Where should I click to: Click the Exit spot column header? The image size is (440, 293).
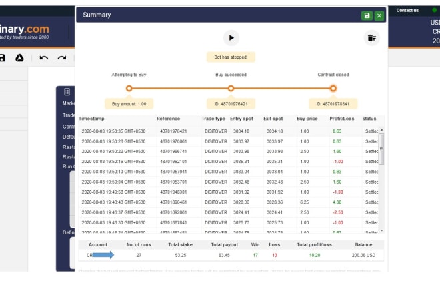(x=273, y=119)
